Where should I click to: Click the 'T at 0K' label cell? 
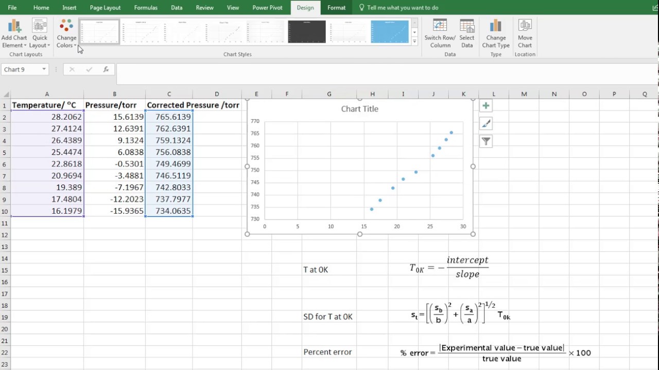pyautogui.click(x=316, y=270)
